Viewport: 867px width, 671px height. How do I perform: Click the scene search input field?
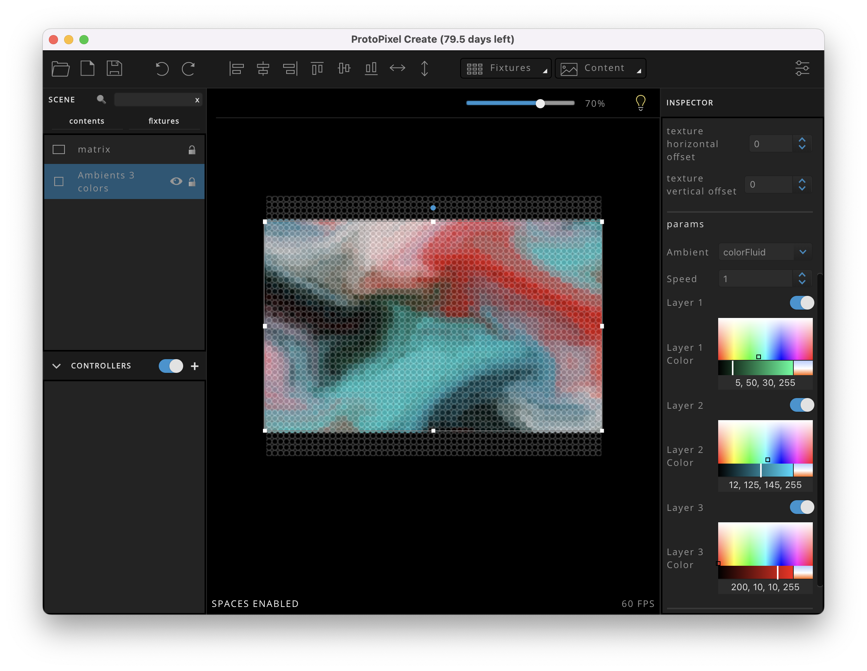click(158, 100)
